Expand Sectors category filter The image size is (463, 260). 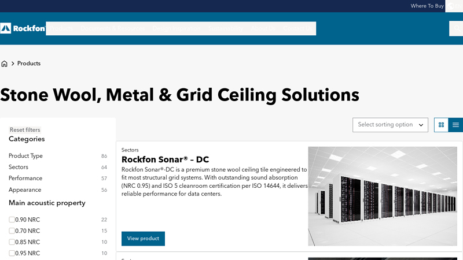[57, 167]
